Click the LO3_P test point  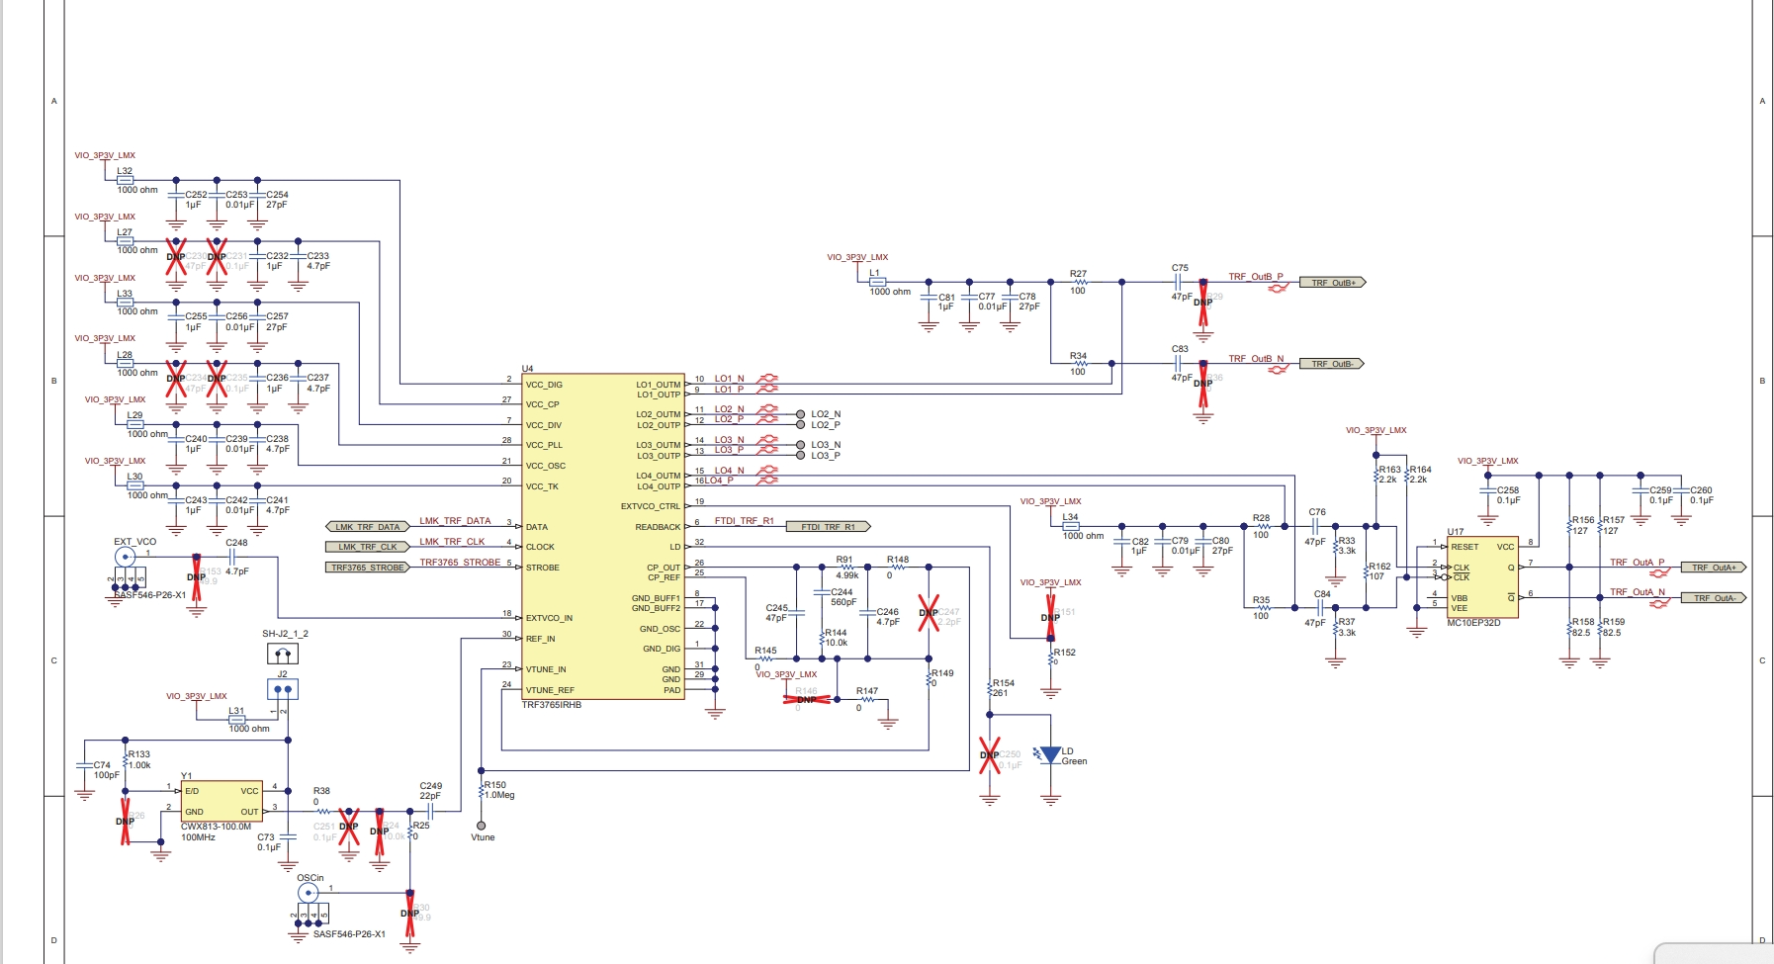tap(800, 456)
